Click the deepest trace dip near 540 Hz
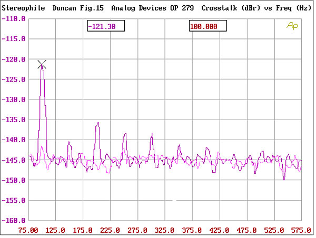 click(x=284, y=180)
